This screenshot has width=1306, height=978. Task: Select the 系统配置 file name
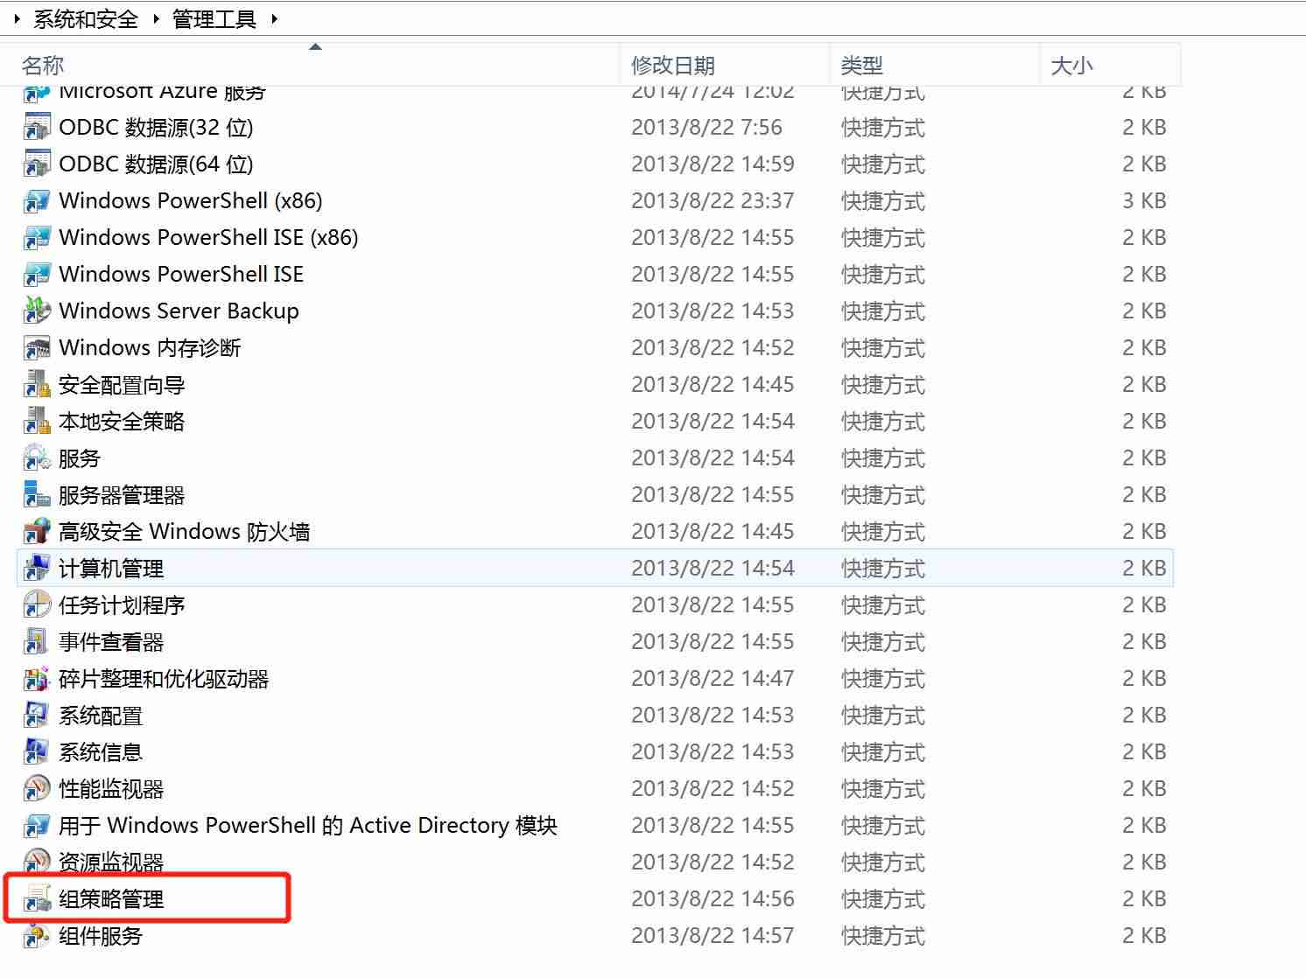pos(101,716)
